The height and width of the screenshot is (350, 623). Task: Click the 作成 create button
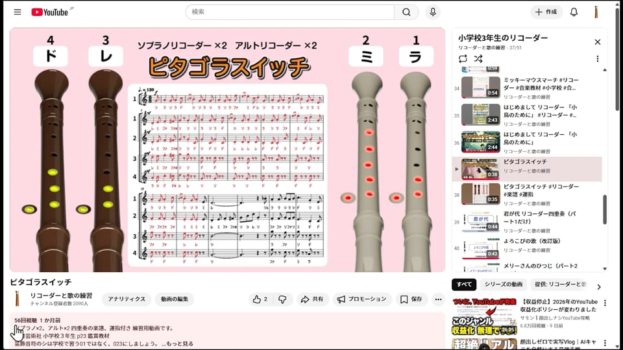click(x=546, y=12)
